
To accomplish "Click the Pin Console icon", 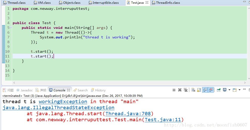I will (219, 90).
